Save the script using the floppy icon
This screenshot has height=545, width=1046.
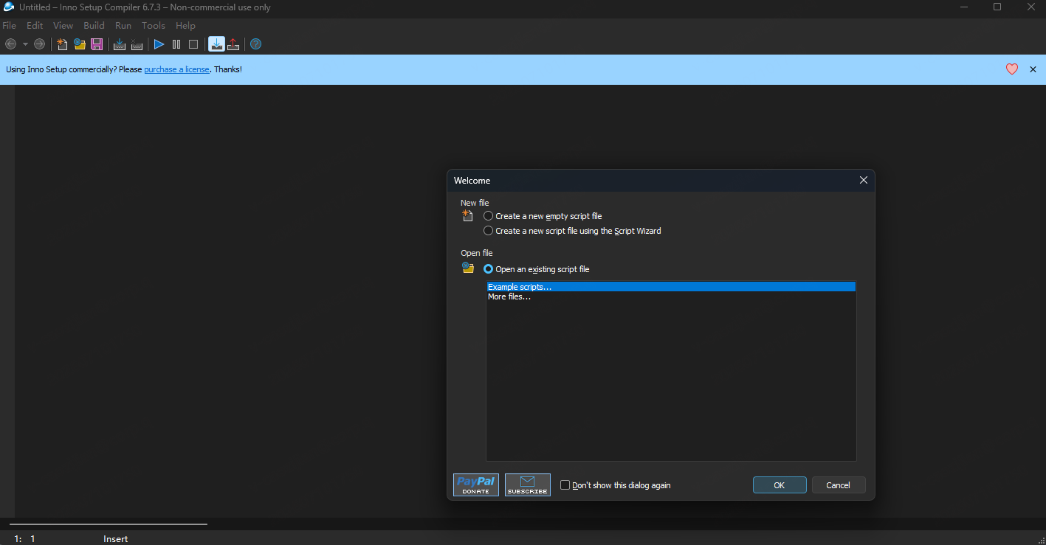(97, 44)
